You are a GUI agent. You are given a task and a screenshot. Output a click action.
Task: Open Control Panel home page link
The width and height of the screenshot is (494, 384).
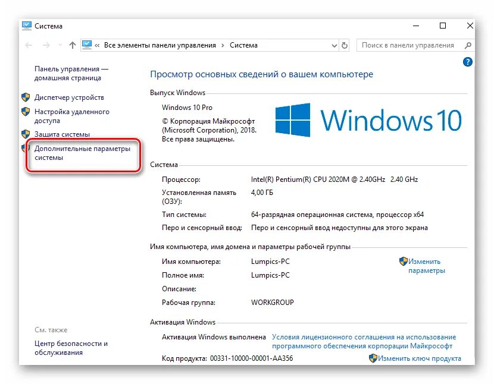pos(71,73)
